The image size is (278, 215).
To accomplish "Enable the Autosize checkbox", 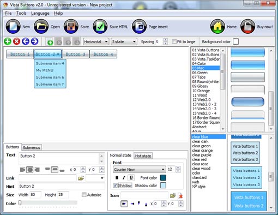I will (84, 195).
